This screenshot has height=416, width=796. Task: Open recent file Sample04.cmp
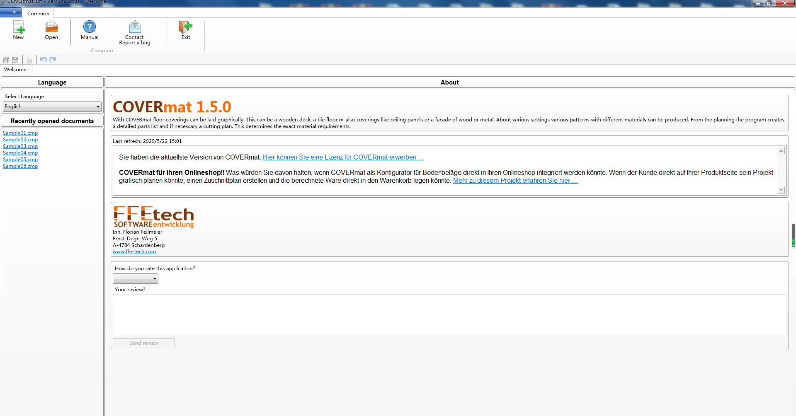pos(20,153)
